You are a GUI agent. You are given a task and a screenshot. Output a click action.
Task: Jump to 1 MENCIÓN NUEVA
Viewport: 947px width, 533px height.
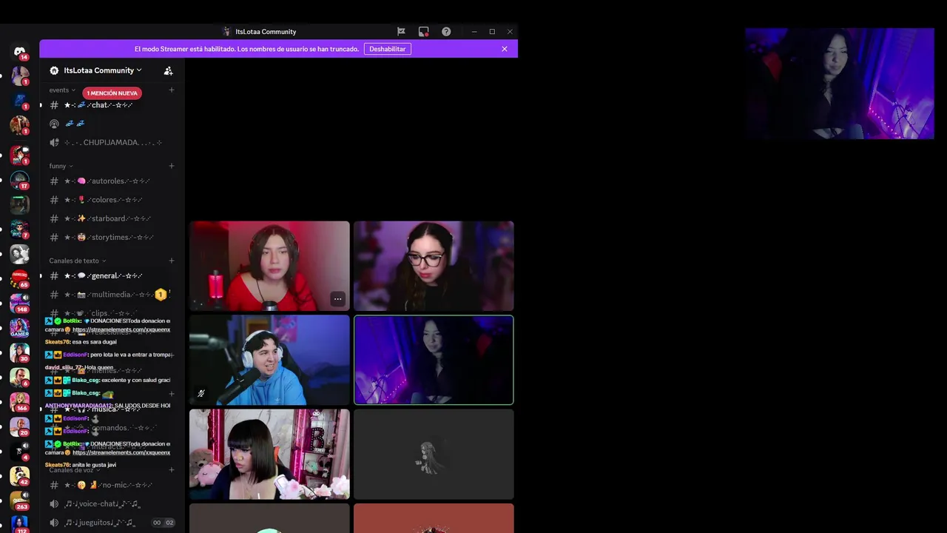112,93
